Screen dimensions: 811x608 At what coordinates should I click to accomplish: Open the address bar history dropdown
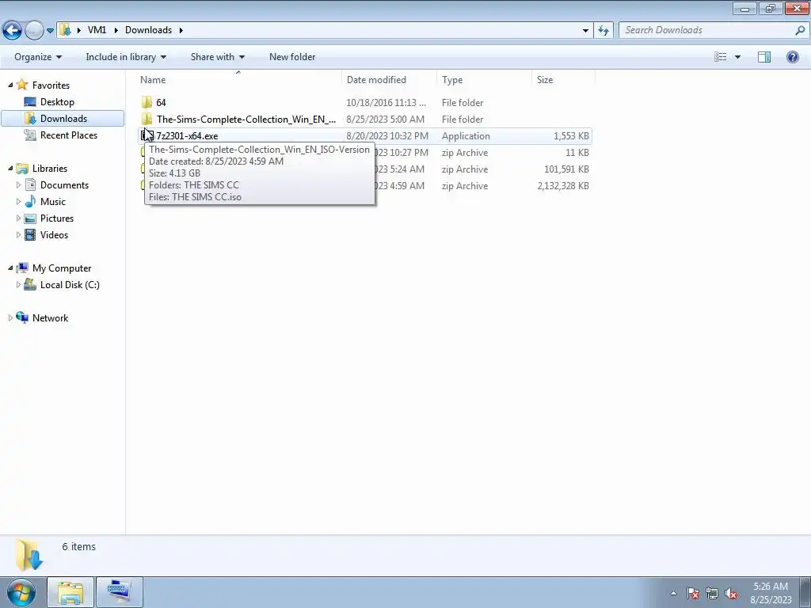(585, 31)
